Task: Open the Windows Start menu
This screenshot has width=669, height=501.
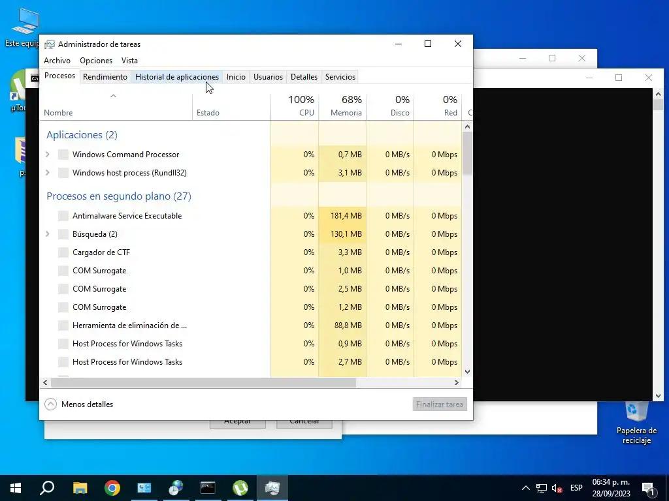Action: coord(16,488)
